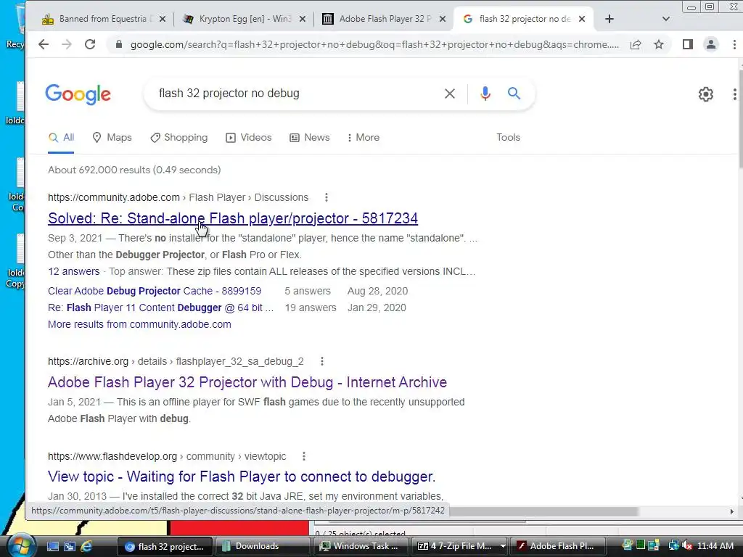
Task: Click Show Desktop quick launch icon
Action: tap(52, 547)
